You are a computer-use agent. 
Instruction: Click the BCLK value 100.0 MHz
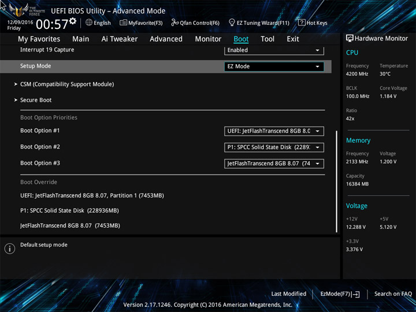358,96
